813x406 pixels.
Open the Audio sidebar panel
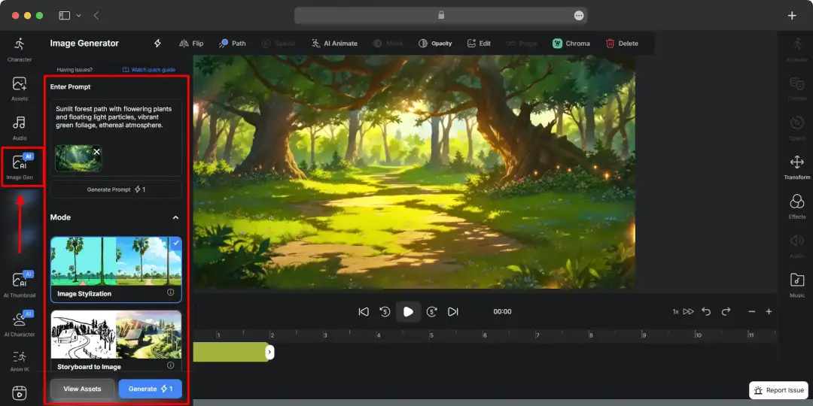19,128
